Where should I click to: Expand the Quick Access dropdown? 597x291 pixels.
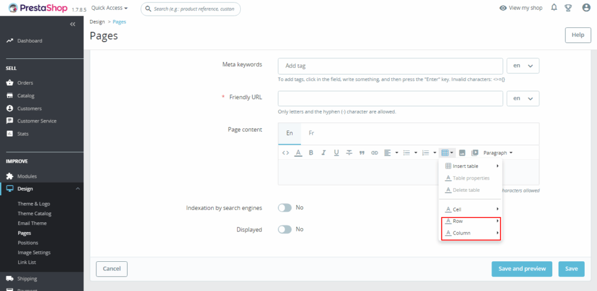coord(110,8)
